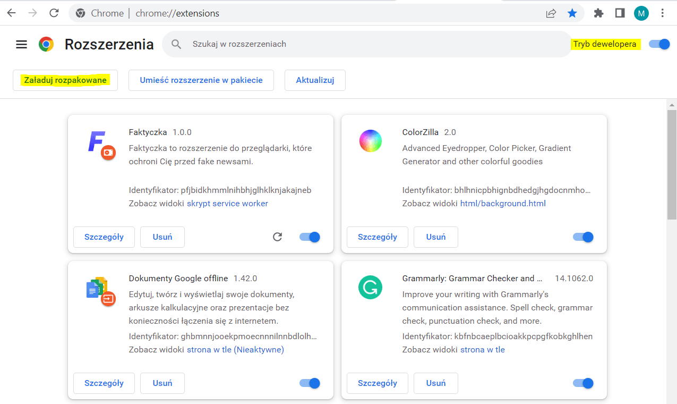This screenshot has width=677, height=404.
Task: Click the Faktyczka extension icon
Action: [101, 145]
